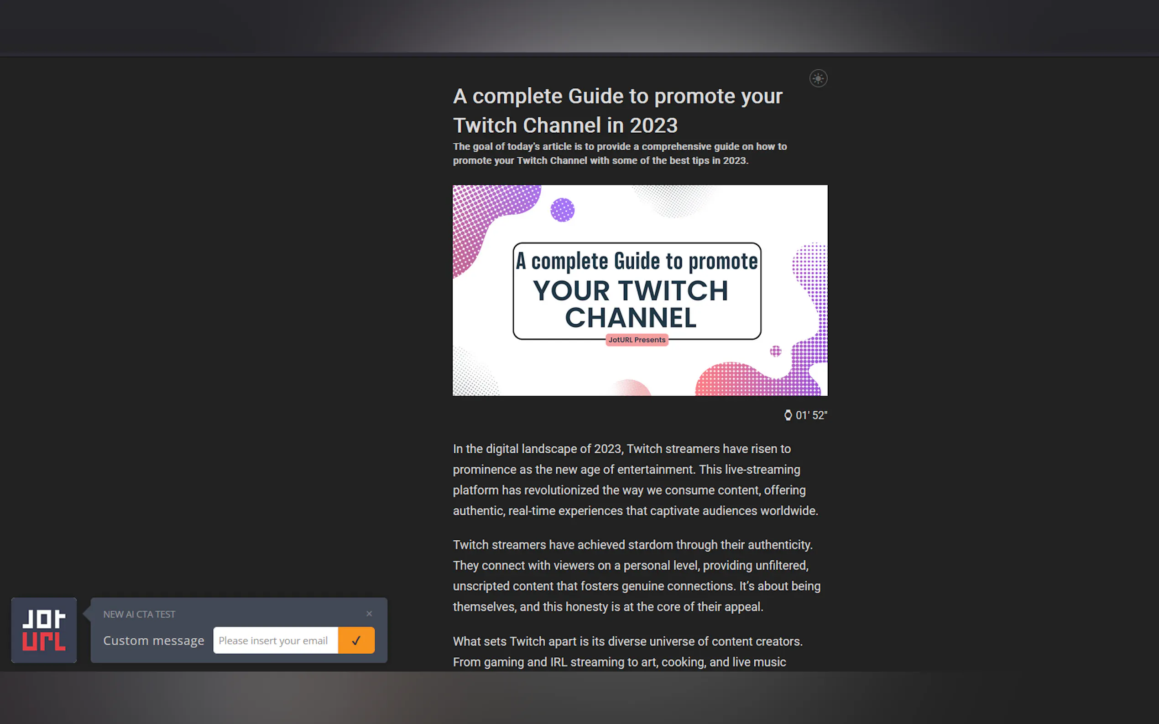Screen dimensions: 1159x724
Task: Toggle the light/dark theme sun icon
Action: pos(818,78)
